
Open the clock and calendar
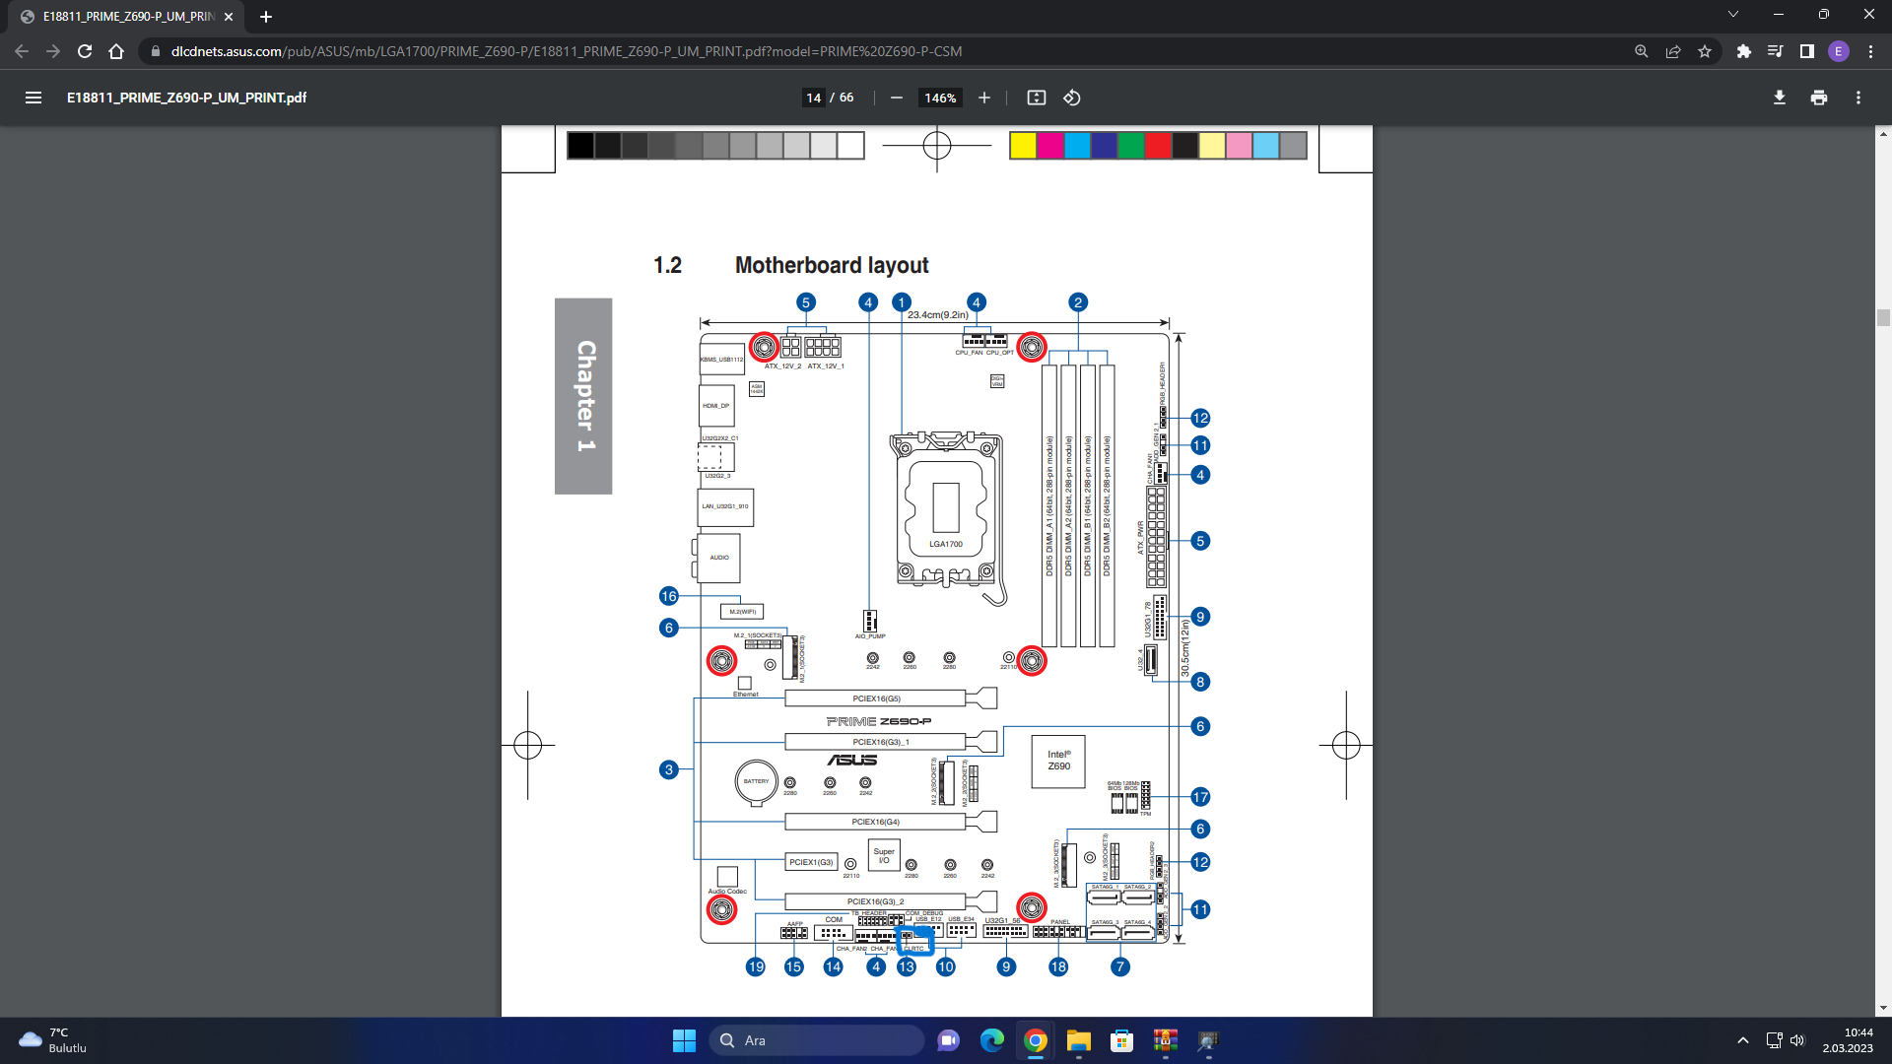(x=1848, y=1040)
